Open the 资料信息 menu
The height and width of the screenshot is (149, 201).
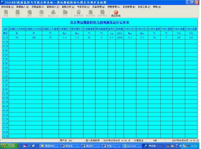click(7, 7)
